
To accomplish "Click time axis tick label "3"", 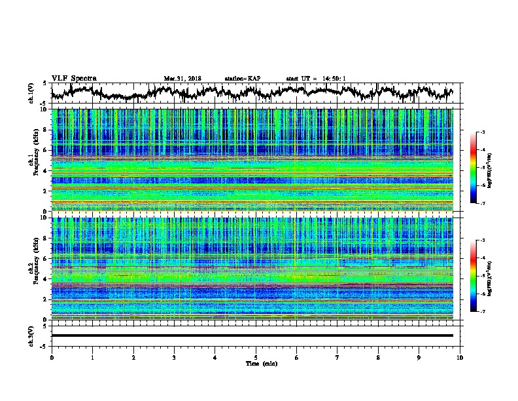I will pos(175,357).
